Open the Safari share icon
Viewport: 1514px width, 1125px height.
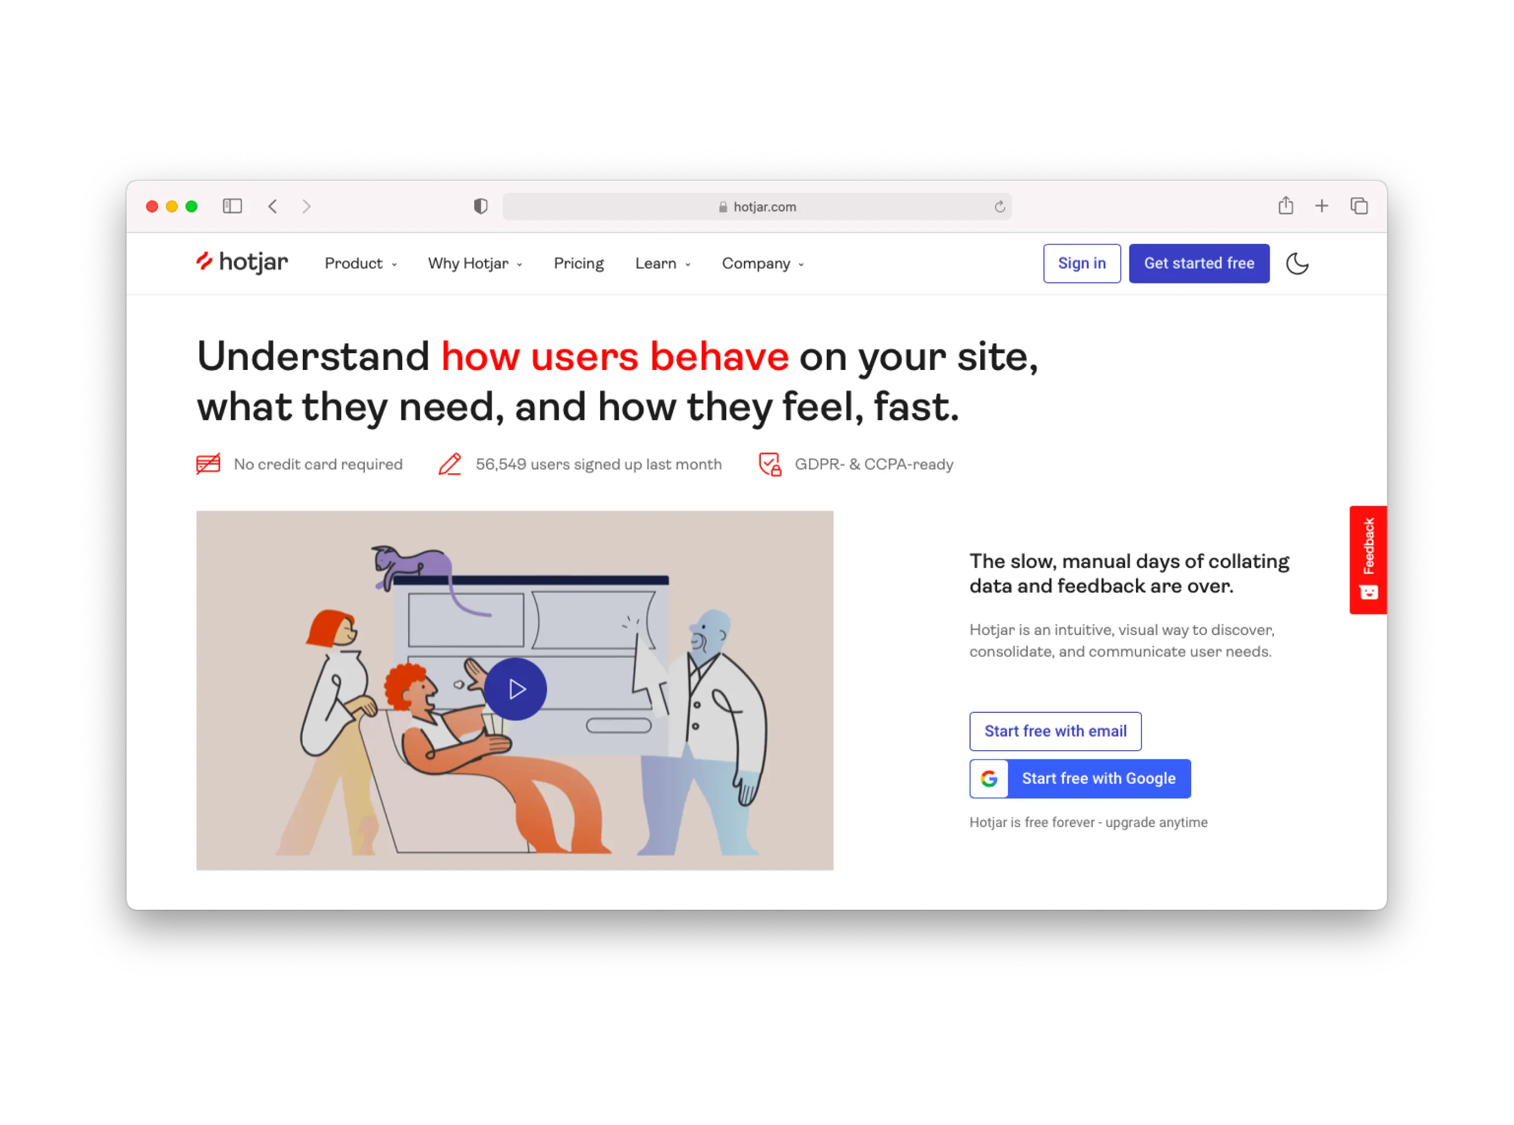pos(1285,205)
